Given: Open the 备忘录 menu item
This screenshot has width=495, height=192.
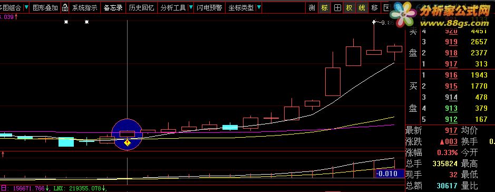Looking at the screenshot, I should 113,8.
